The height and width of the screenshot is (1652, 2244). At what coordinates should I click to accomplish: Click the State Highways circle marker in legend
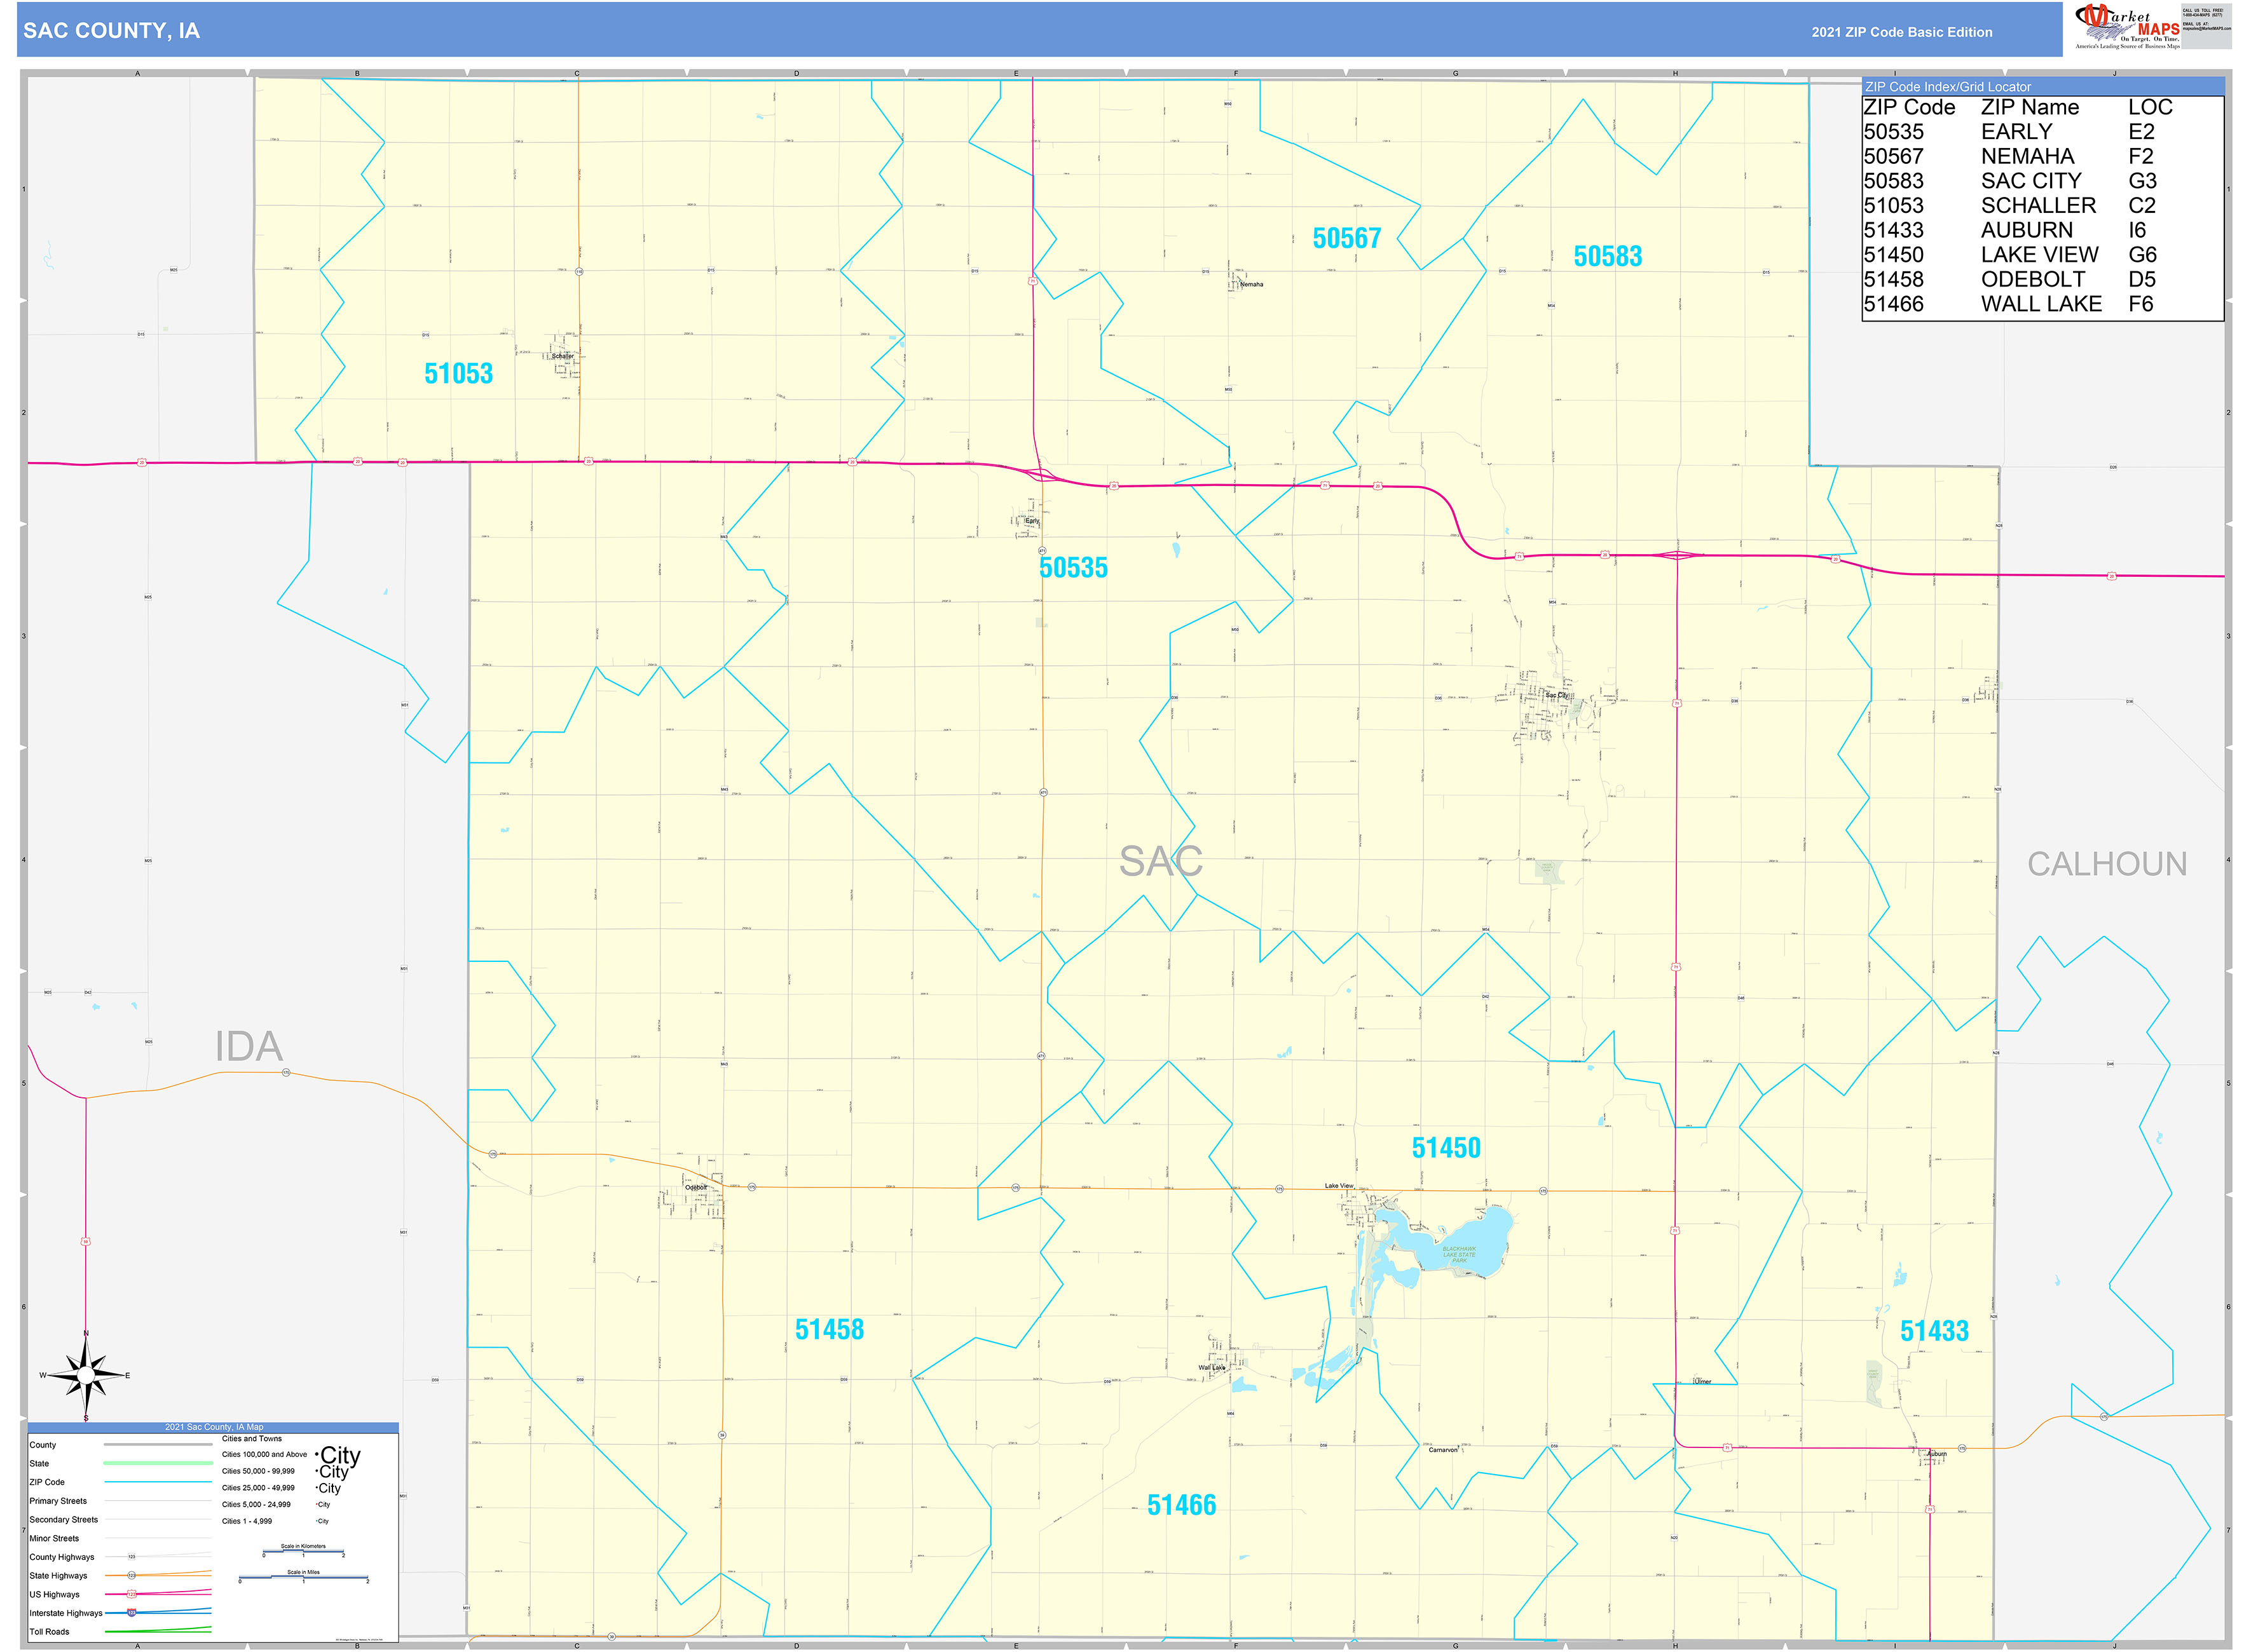pos(131,1575)
